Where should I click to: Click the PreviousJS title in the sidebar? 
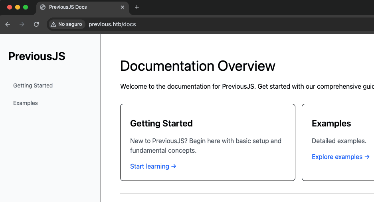37,56
